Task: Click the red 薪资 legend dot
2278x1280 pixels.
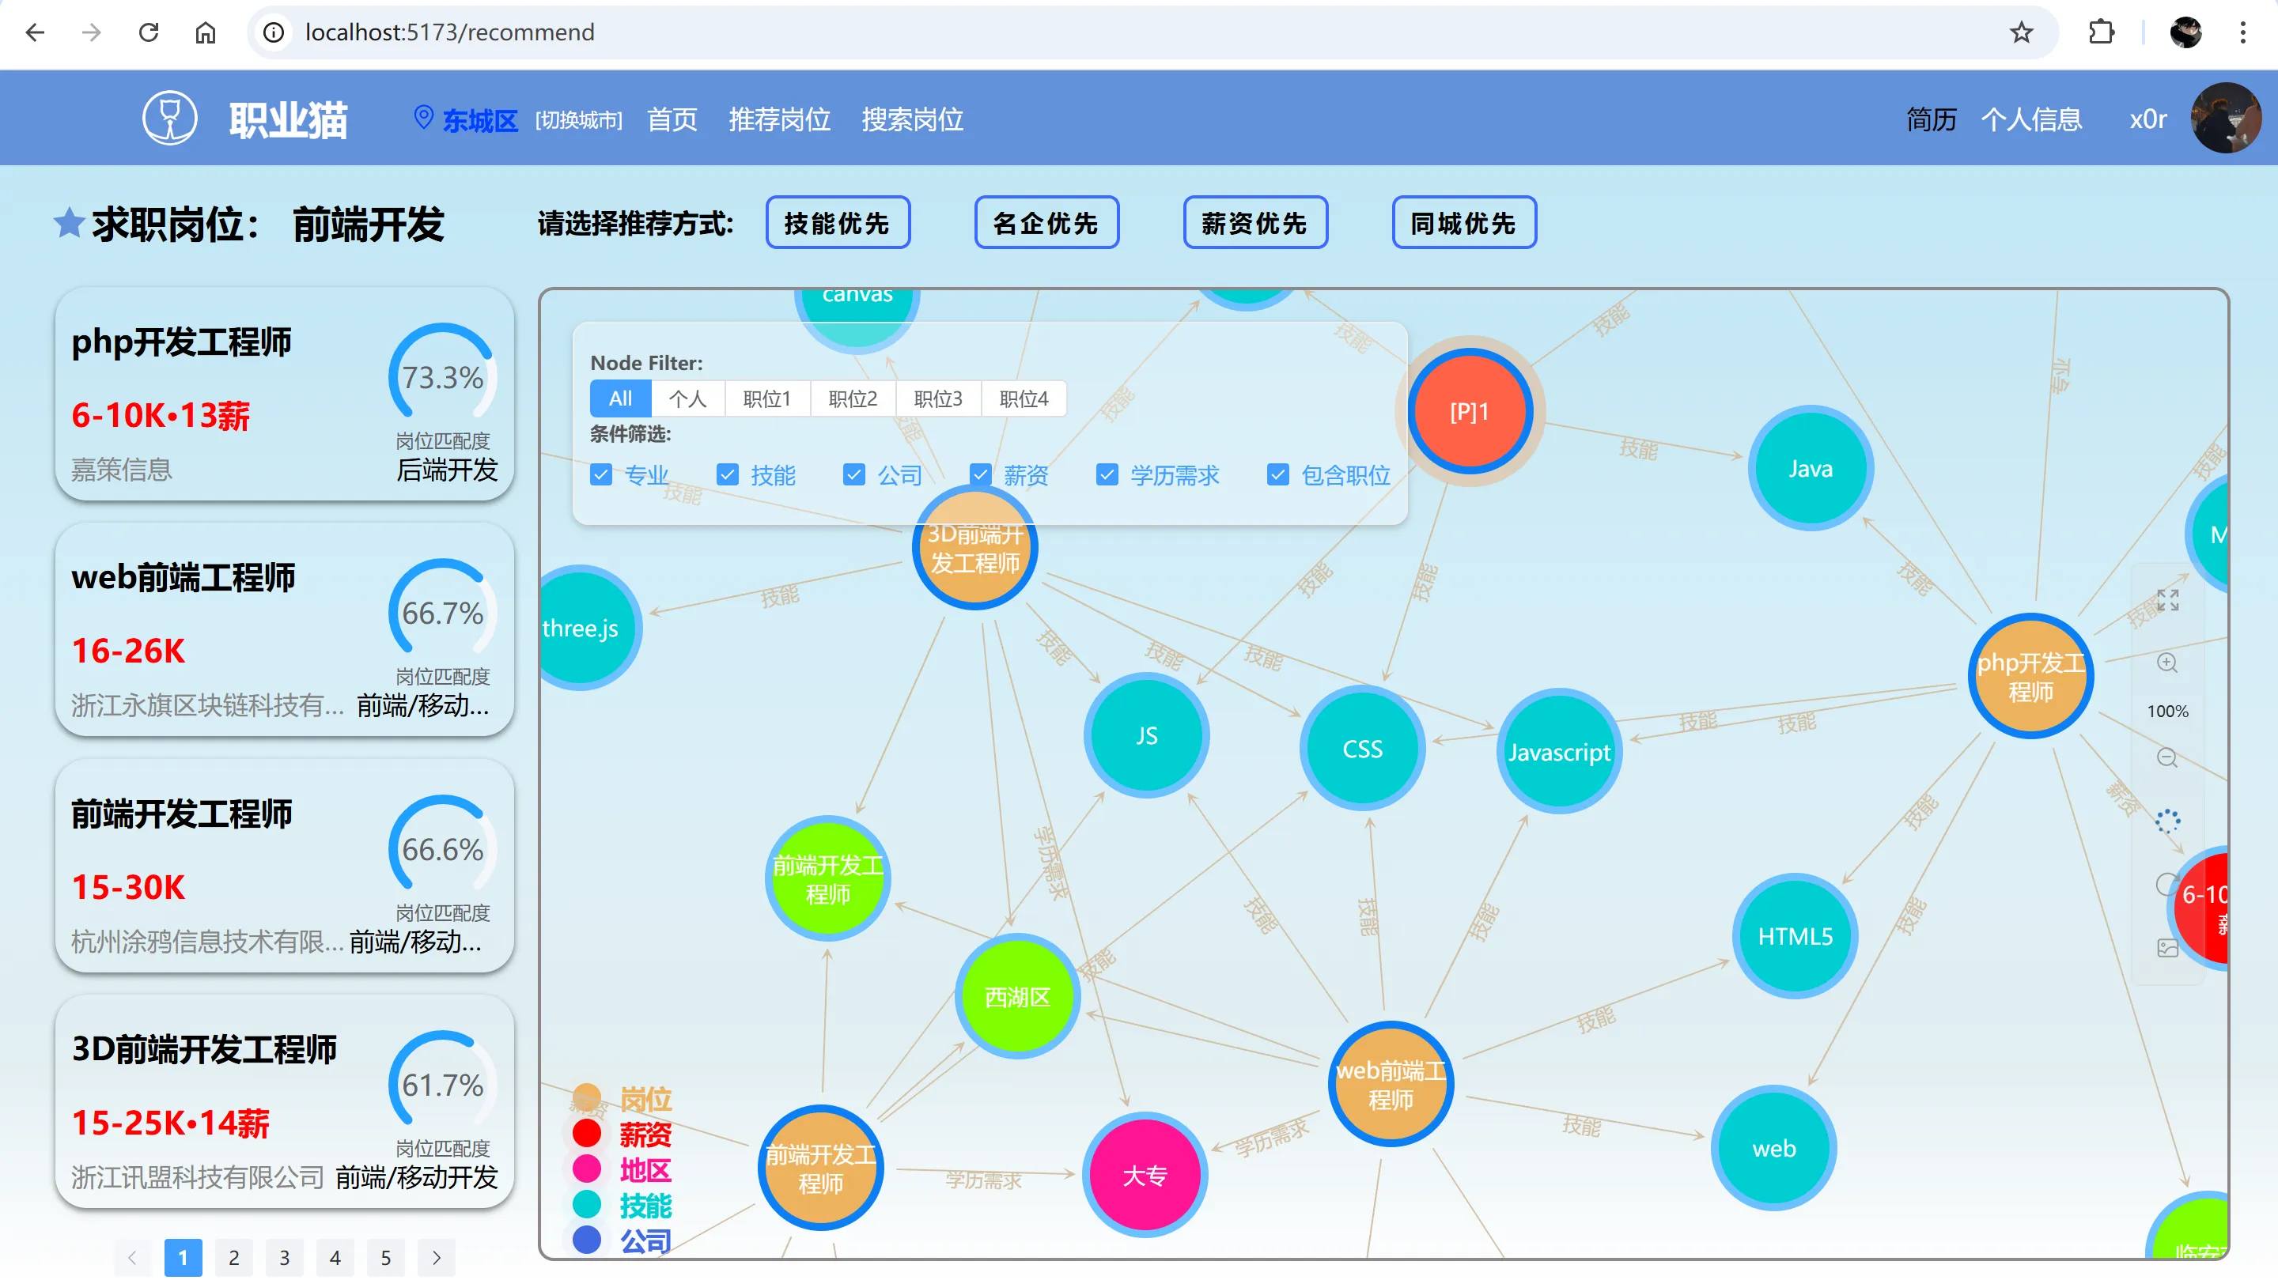Action: point(586,1133)
